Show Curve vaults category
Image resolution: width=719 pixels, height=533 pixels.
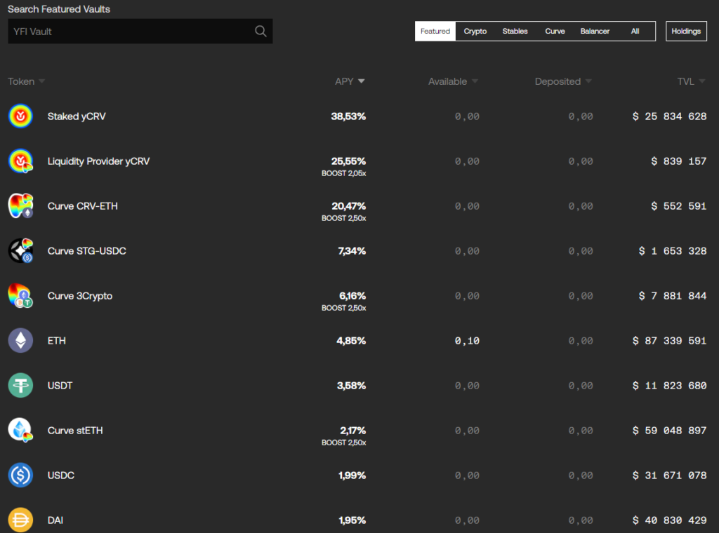pyautogui.click(x=555, y=32)
